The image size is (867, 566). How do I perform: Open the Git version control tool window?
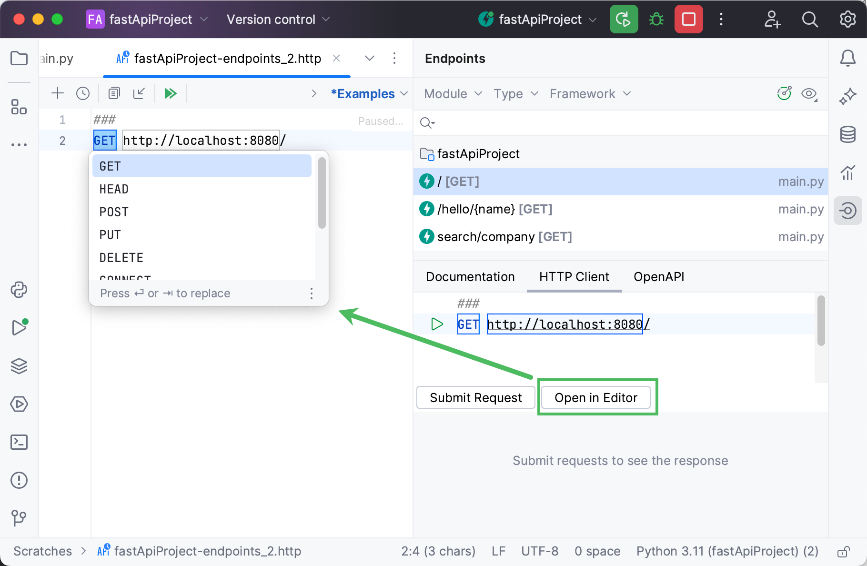pos(19,518)
